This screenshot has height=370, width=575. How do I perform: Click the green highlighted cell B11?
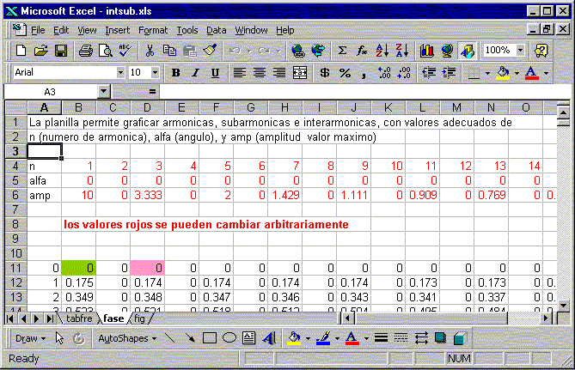click(x=78, y=268)
